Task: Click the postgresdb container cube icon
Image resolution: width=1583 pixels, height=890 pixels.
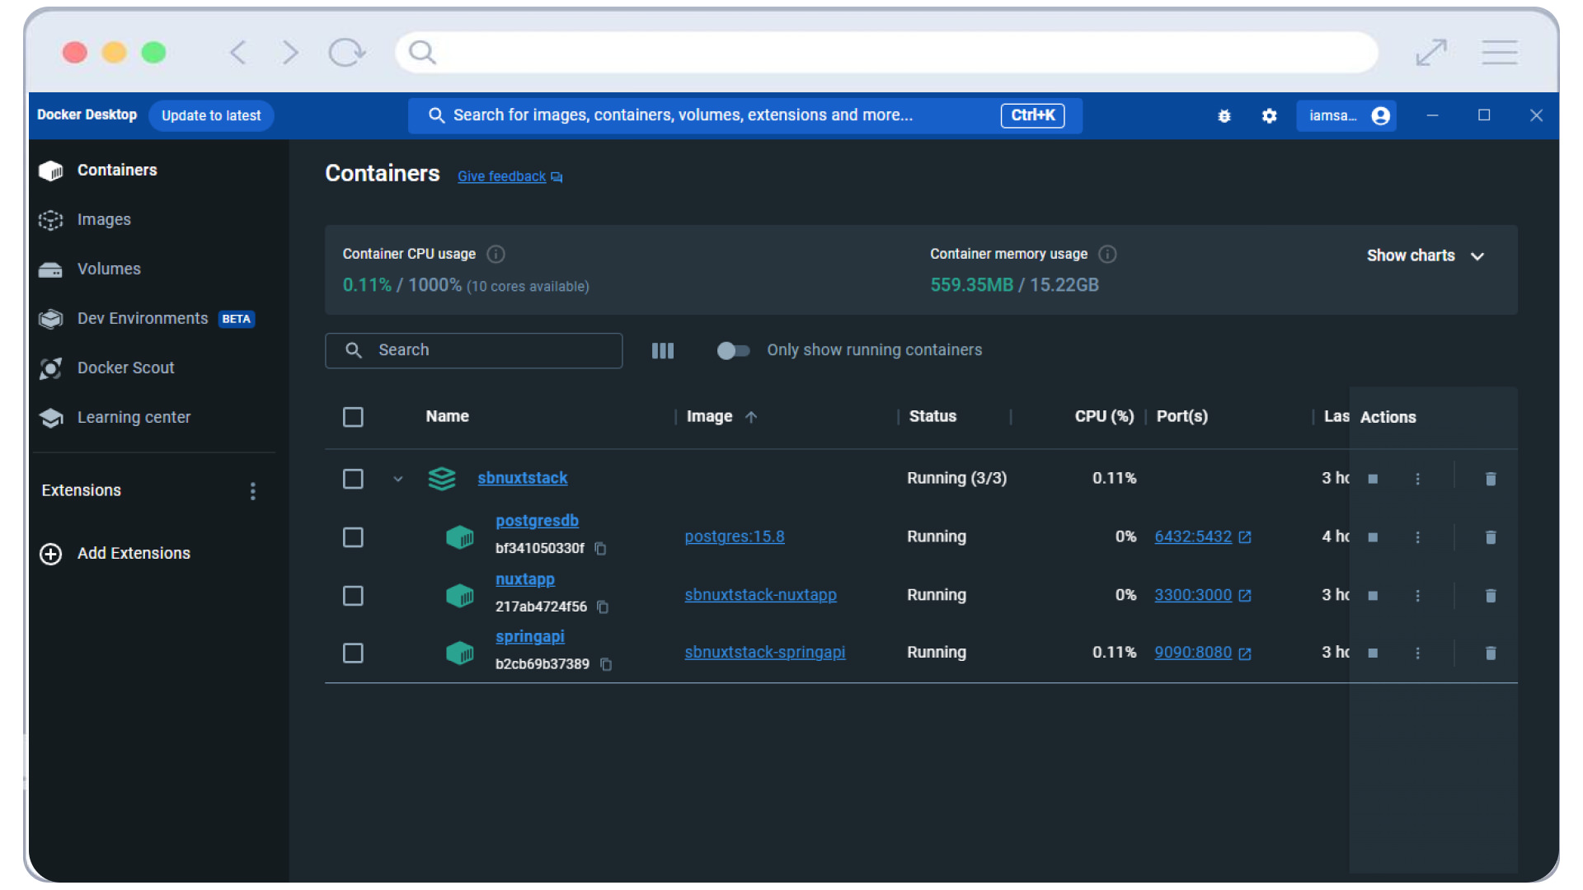Action: coord(460,537)
